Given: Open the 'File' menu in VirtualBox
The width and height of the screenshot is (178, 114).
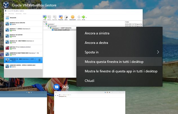Looking at the screenshot, I should [x=6, y=14].
